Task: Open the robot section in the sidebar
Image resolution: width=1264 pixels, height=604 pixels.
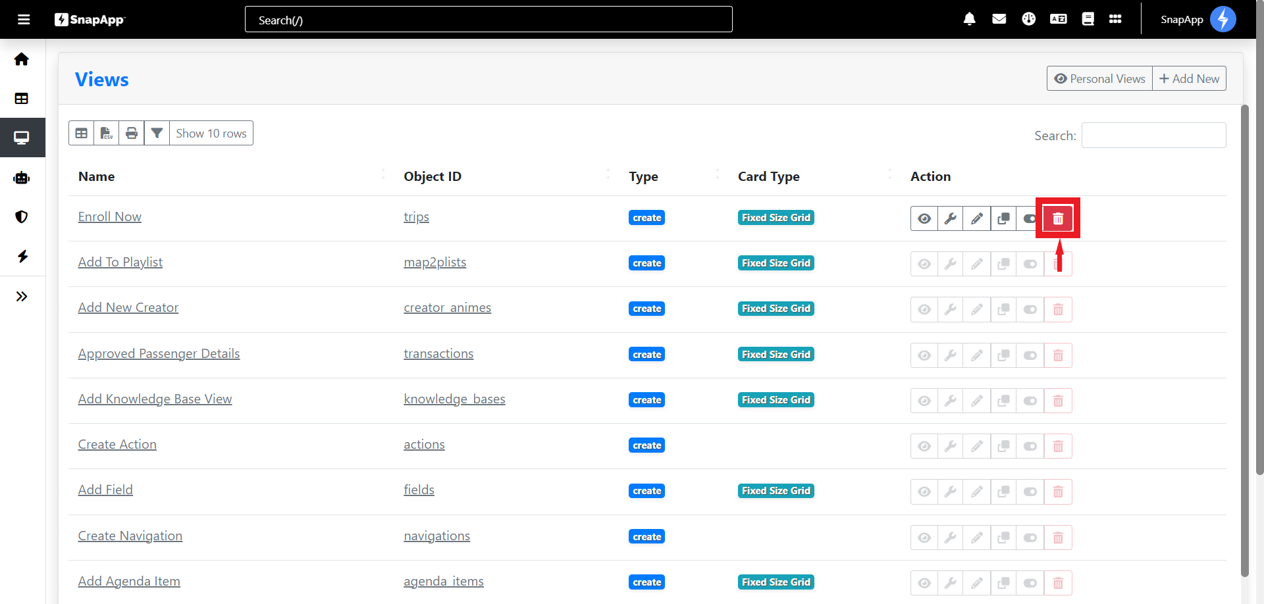Action: pyautogui.click(x=22, y=178)
